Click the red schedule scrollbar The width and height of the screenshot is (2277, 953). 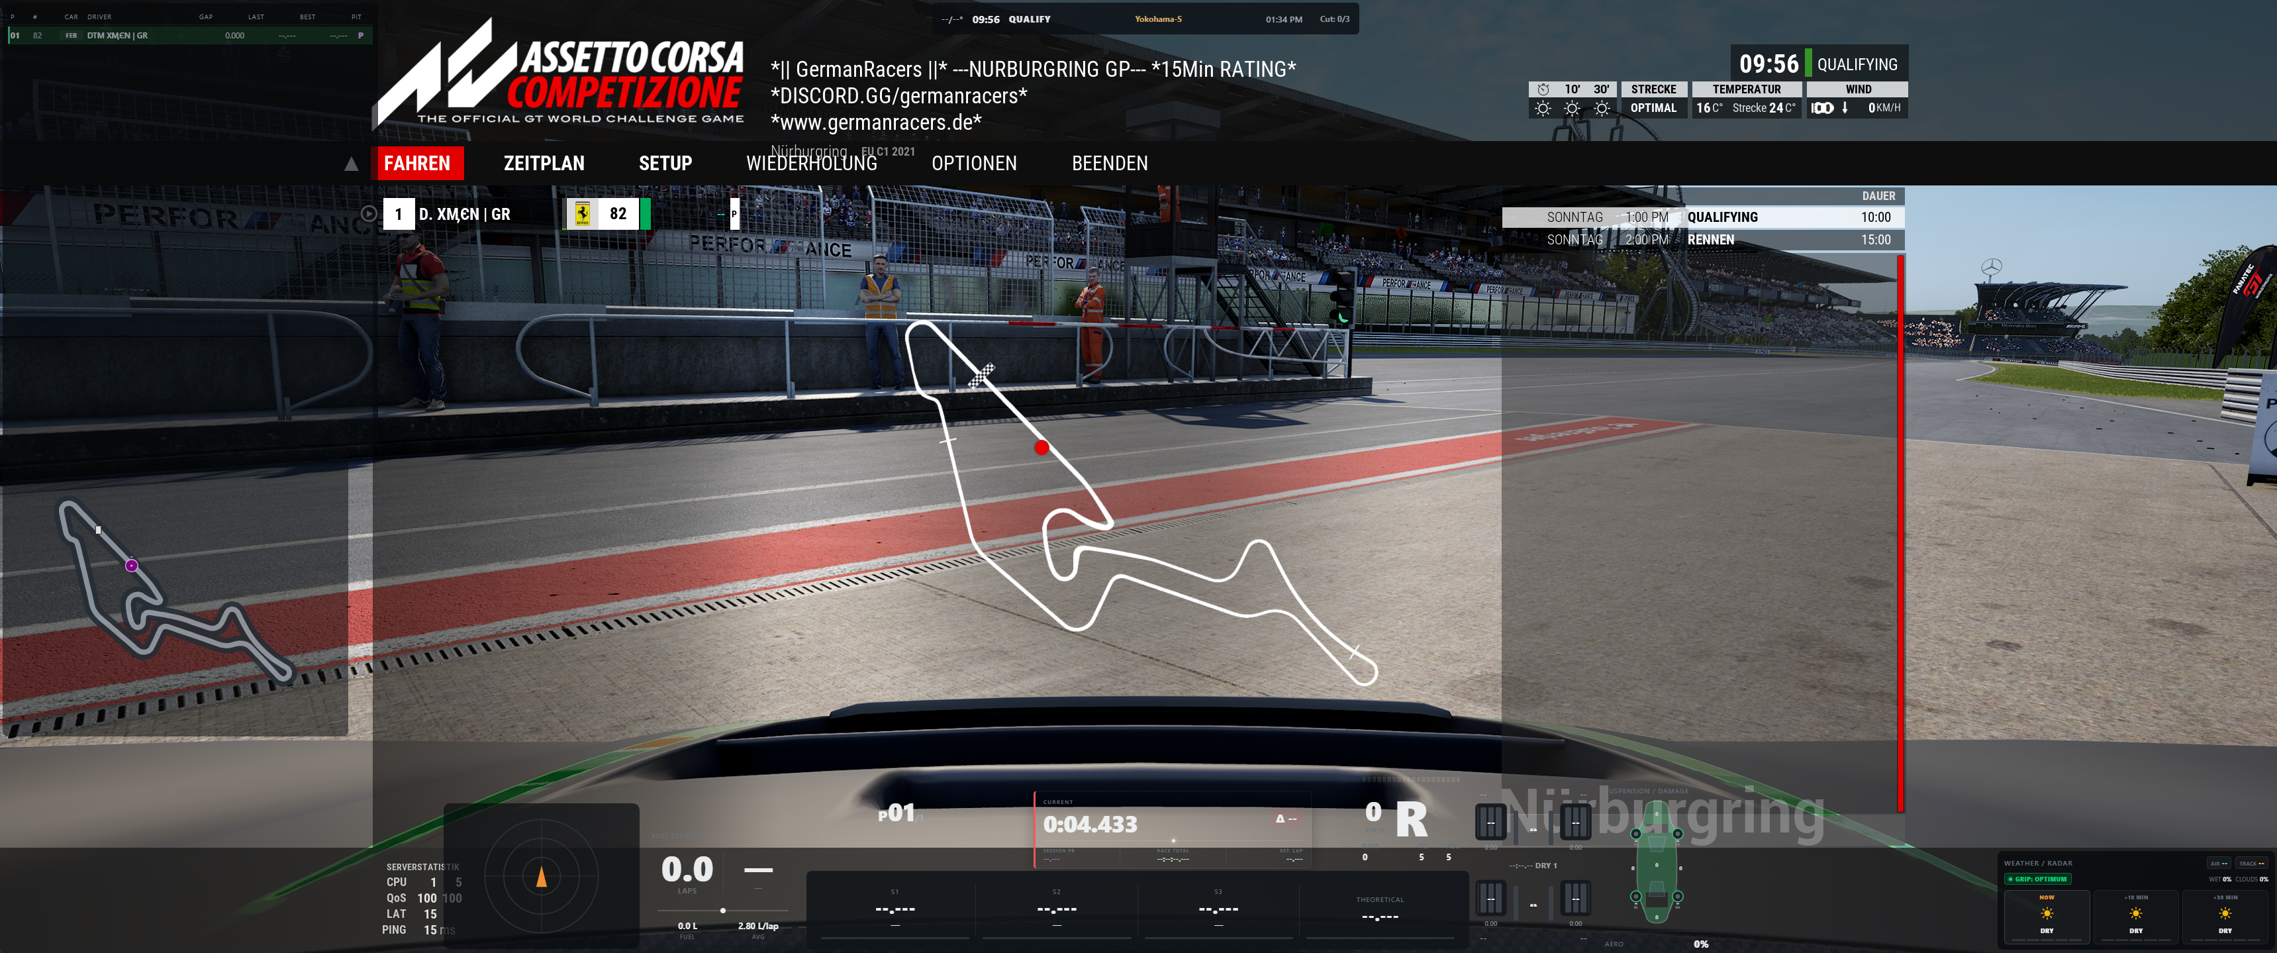coord(1900,532)
